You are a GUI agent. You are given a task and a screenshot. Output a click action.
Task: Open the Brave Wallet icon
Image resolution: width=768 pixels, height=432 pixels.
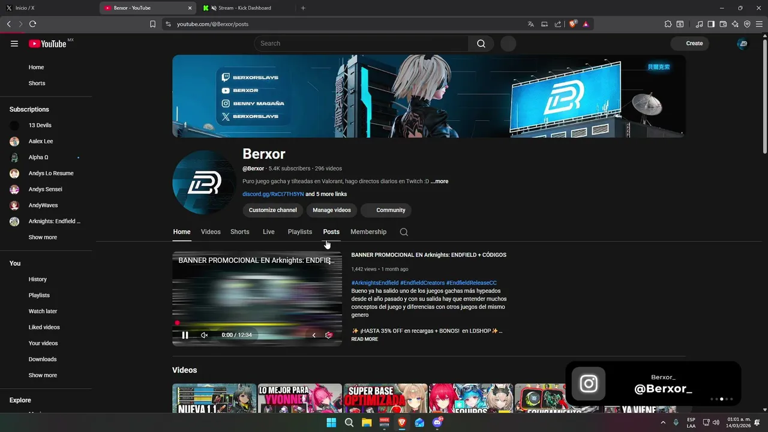pyautogui.click(x=723, y=24)
